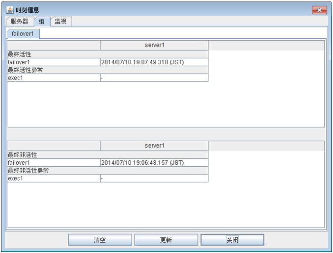Select the exec1 row under 最终活性异常
333x253 pixels.
pos(54,78)
